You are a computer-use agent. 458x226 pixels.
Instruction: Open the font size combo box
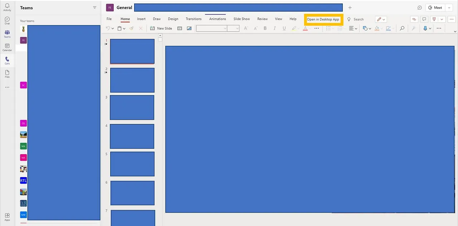coord(233,28)
